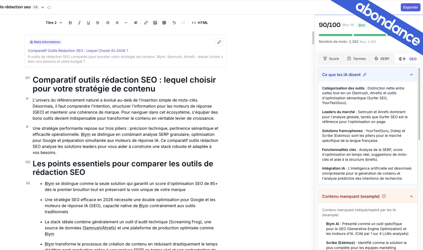The height and width of the screenshot is (250, 423).
Task: Insert a bulleted list
Action: [108, 23]
